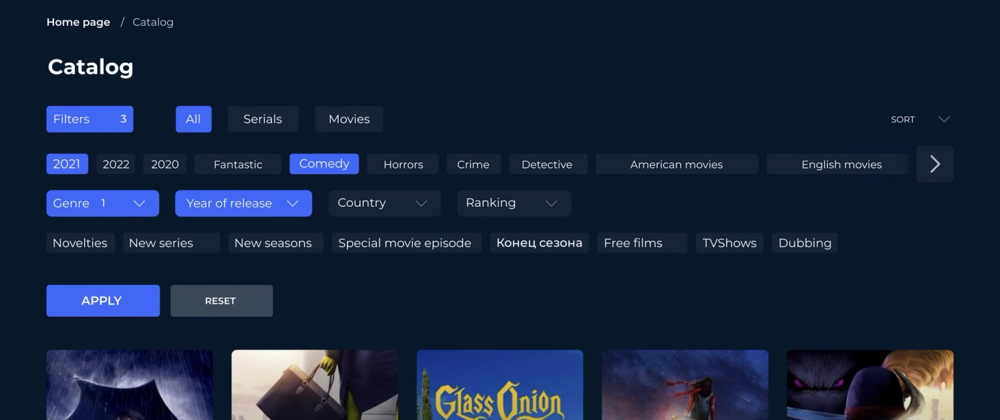The height and width of the screenshot is (420, 1000).
Task: Open the Ranking dropdown
Action: tap(514, 203)
